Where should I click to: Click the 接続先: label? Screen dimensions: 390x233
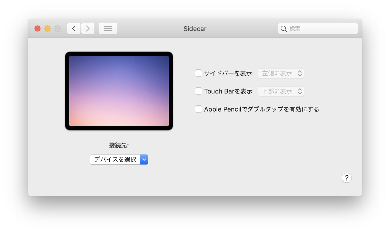[119, 145]
